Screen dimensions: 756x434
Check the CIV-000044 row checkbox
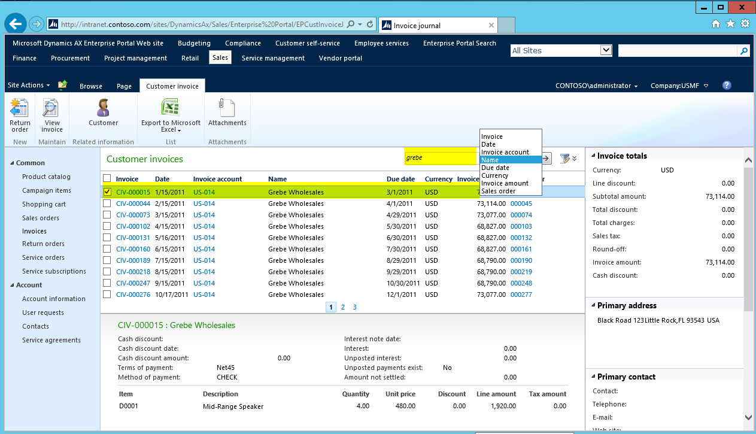(107, 204)
